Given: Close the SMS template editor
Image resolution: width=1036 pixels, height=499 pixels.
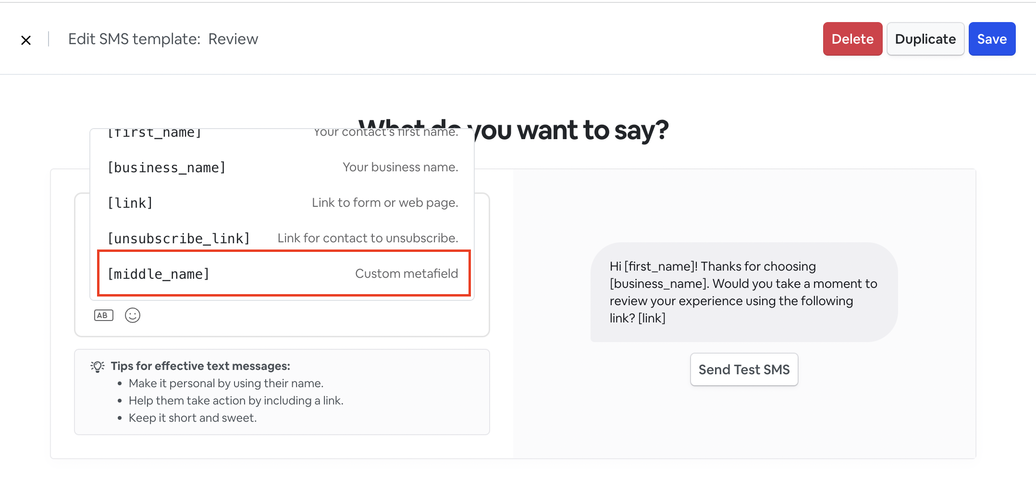Looking at the screenshot, I should tap(26, 40).
